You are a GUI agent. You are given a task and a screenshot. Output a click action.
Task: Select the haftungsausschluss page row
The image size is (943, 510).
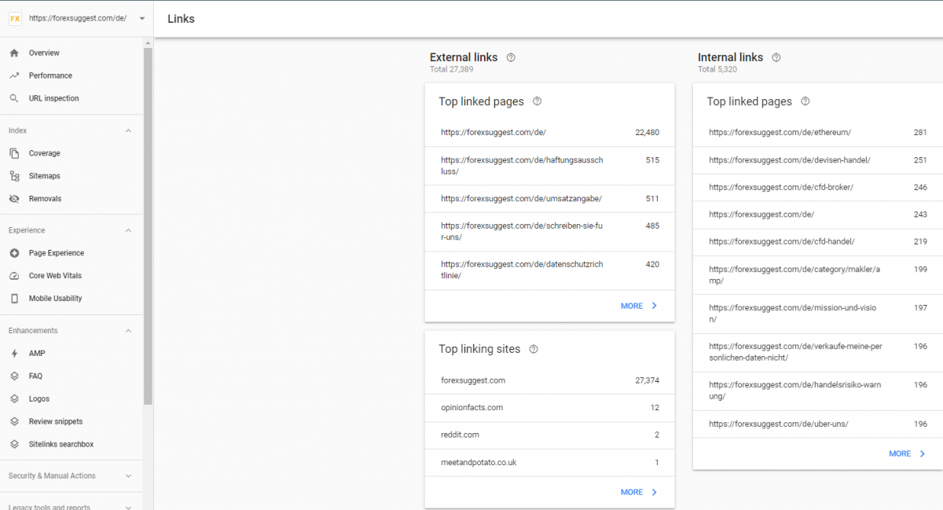pos(549,166)
